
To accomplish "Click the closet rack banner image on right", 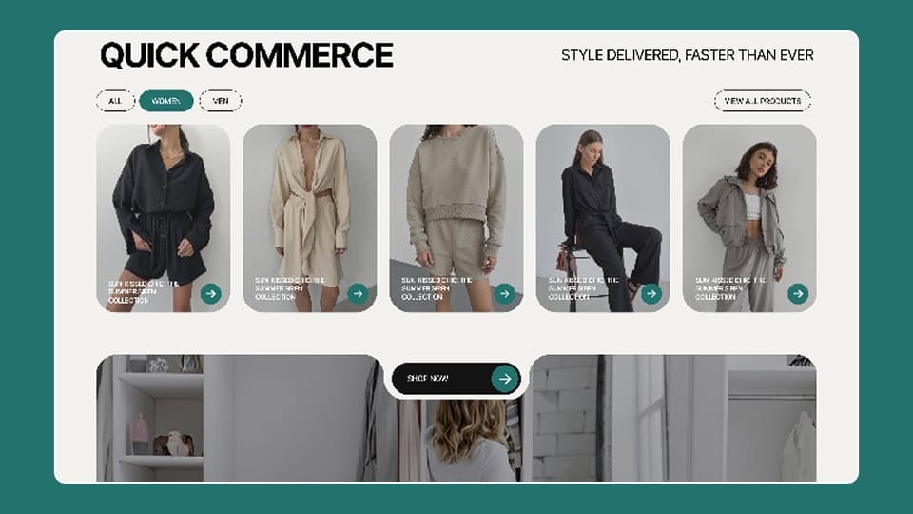I will (673, 419).
